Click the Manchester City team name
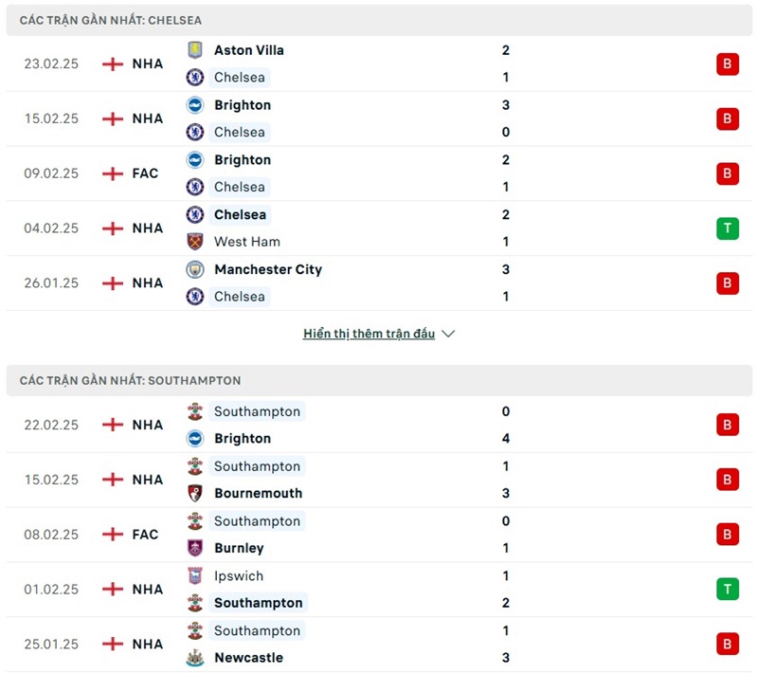 click(267, 269)
